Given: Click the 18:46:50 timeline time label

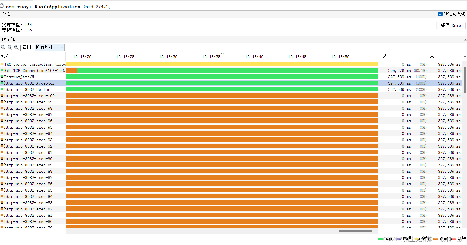Looking at the screenshot, I should (340, 57).
